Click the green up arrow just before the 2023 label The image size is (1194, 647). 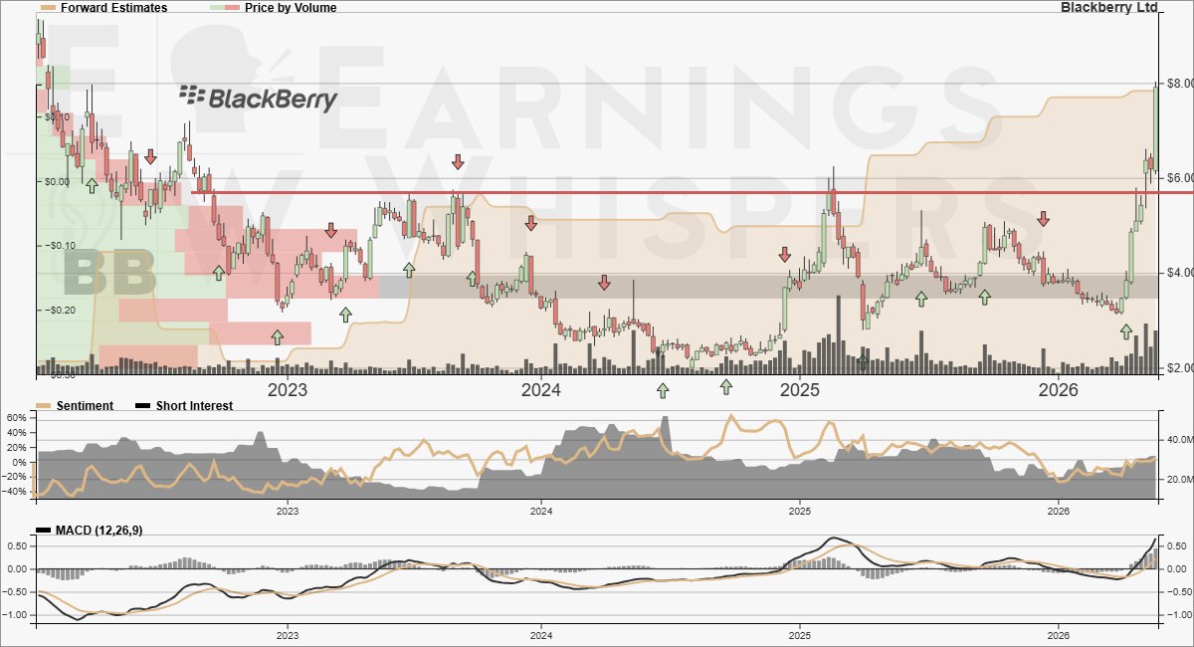[x=278, y=336]
